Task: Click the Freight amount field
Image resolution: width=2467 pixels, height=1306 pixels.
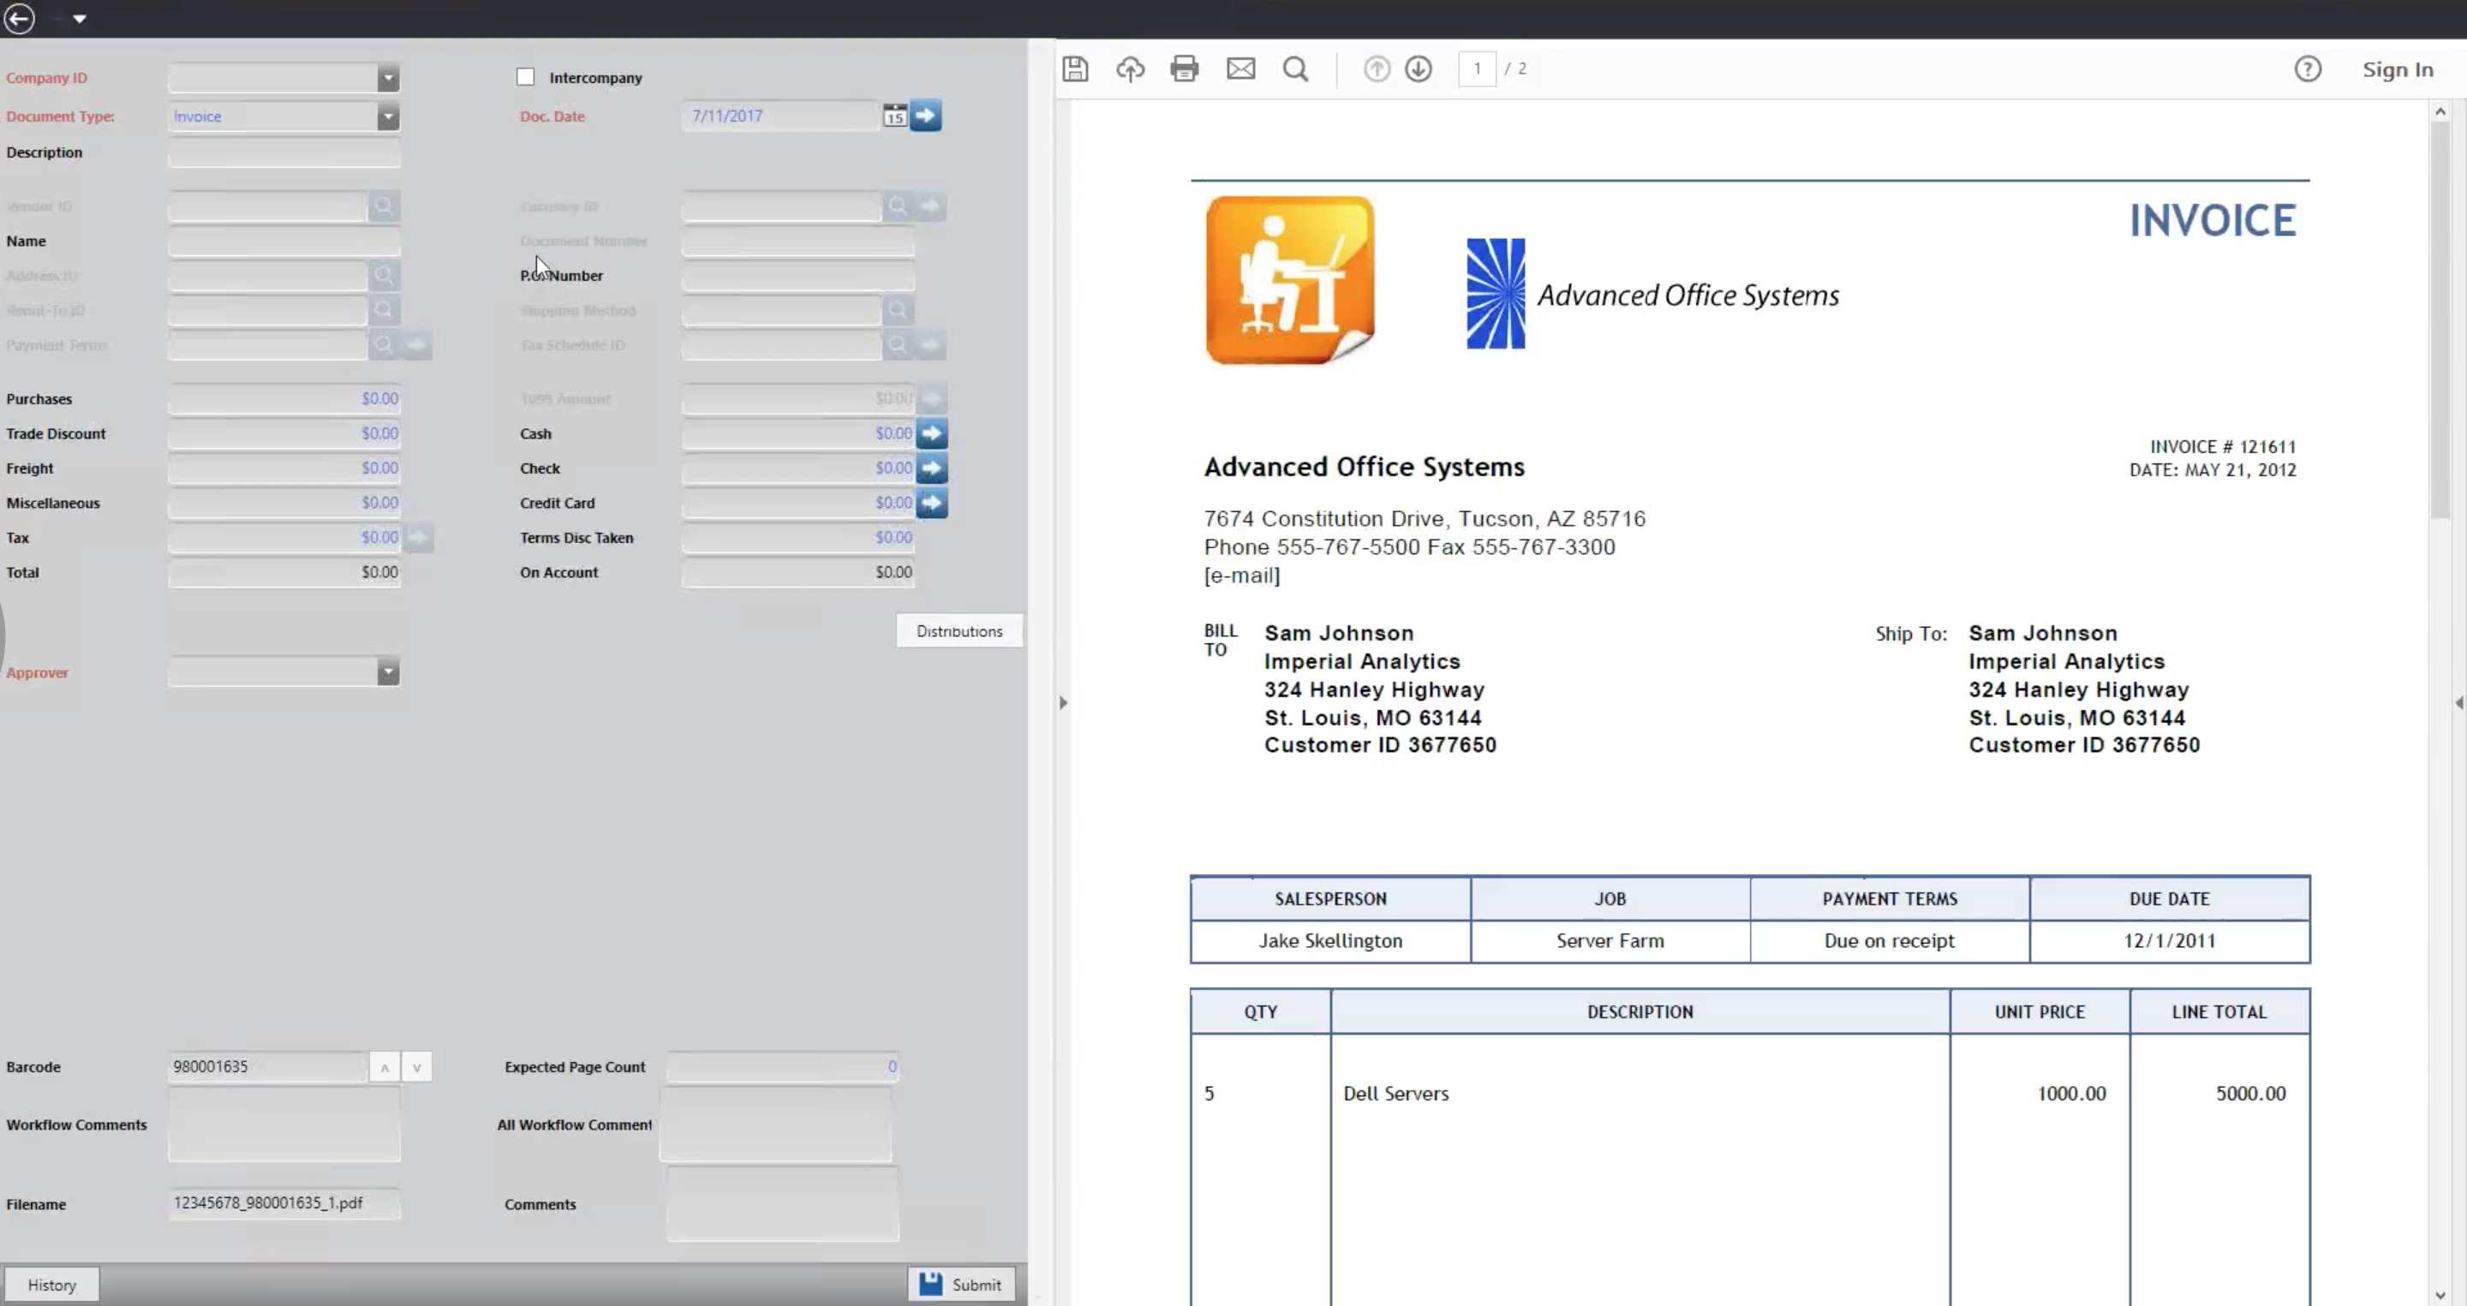Action: [x=284, y=468]
